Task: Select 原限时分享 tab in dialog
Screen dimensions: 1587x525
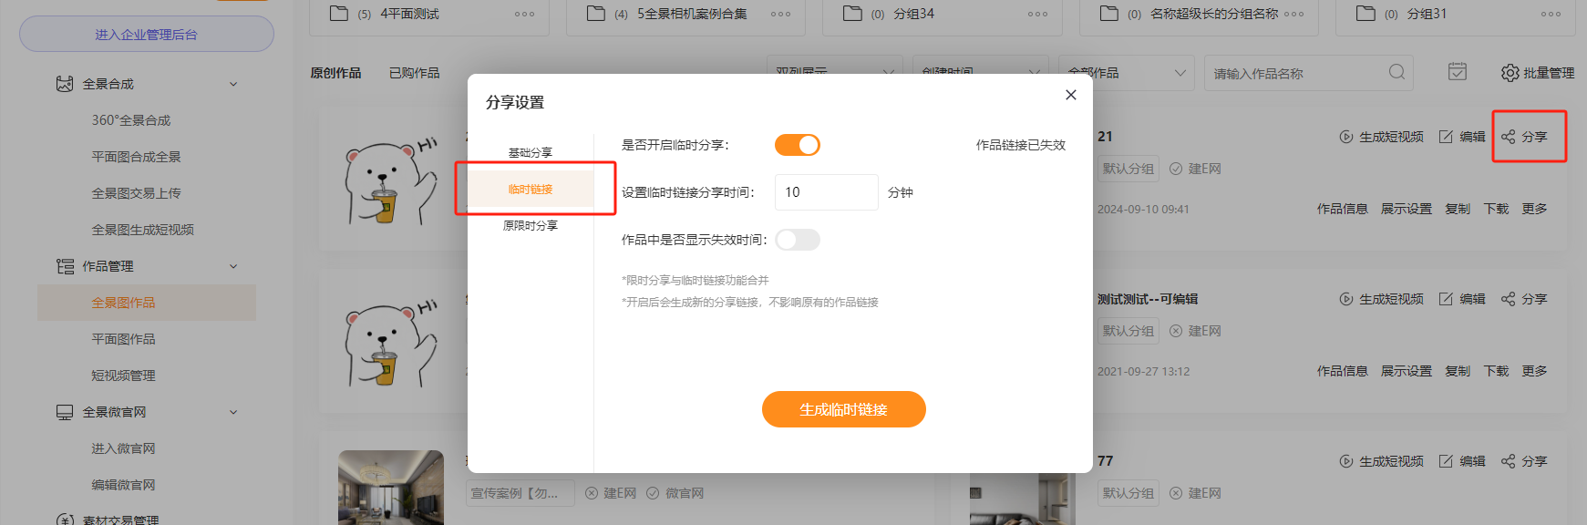Action: 531,225
